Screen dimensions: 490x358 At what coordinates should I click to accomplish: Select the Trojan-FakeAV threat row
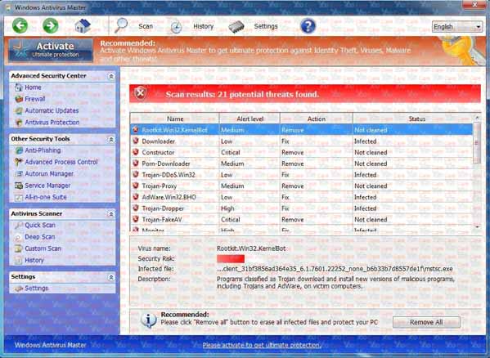click(302, 219)
